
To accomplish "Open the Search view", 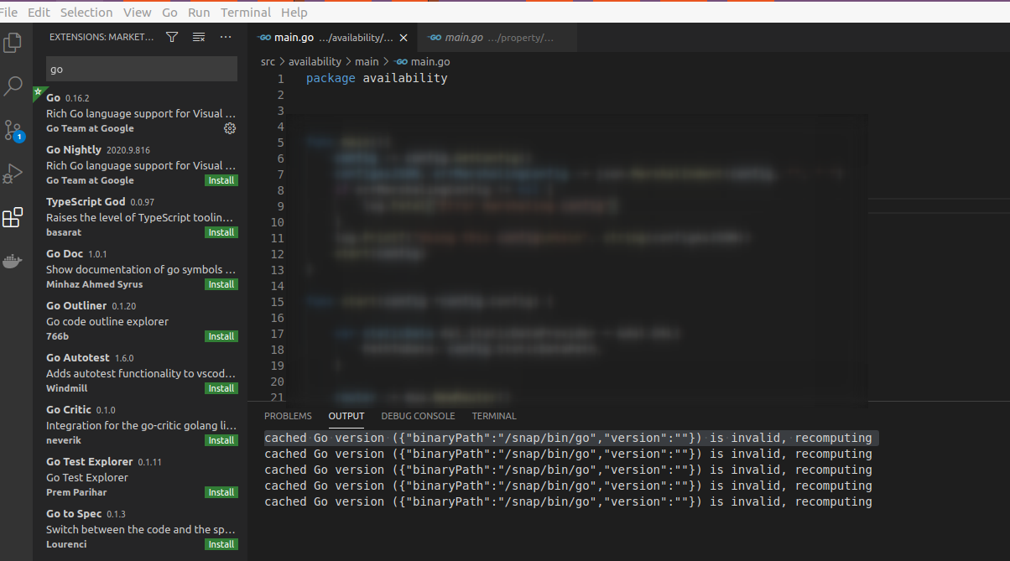I will click(x=13, y=86).
